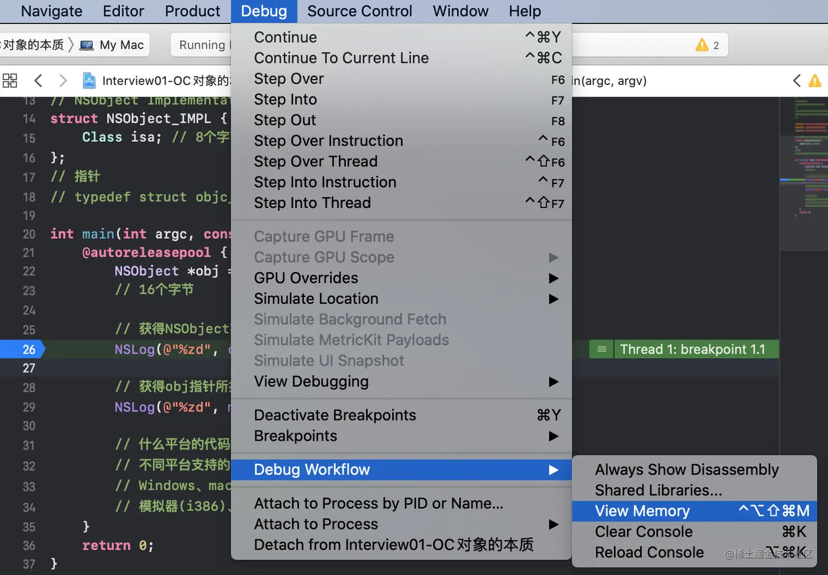The width and height of the screenshot is (828, 575).
Task: Select Step Over
Action: (x=401, y=79)
